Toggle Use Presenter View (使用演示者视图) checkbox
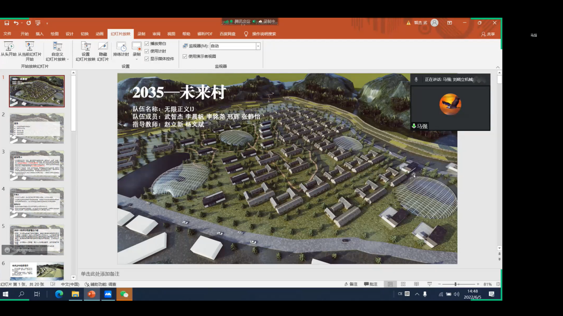The height and width of the screenshot is (316, 563). [185, 56]
